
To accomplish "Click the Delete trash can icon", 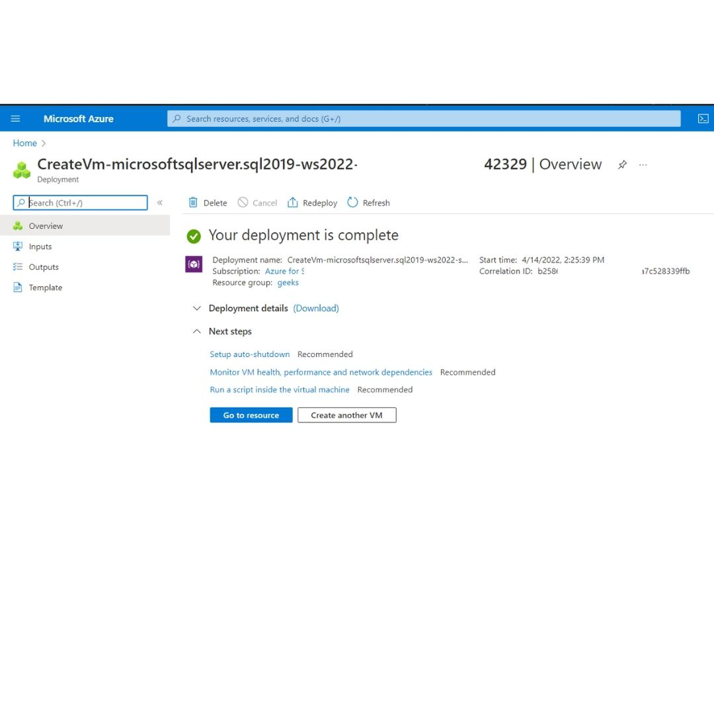I will click(193, 202).
